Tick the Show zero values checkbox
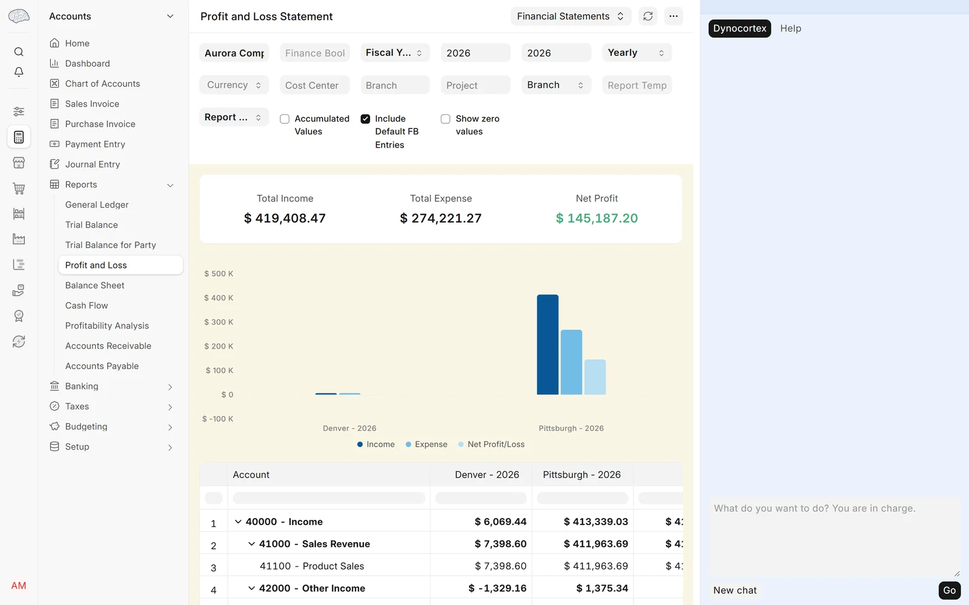Screen dimensions: 969x605 click(x=446, y=119)
